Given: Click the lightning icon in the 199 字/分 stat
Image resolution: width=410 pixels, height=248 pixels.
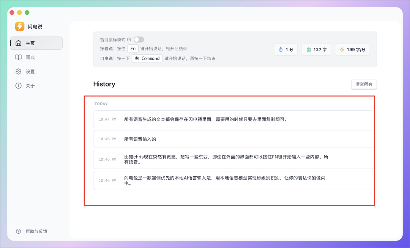Looking at the screenshot, I should 342,50.
